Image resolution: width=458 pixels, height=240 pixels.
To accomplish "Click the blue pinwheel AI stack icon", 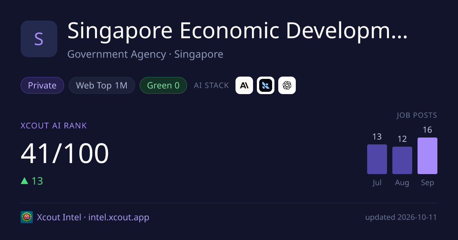I will (x=266, y=85).
